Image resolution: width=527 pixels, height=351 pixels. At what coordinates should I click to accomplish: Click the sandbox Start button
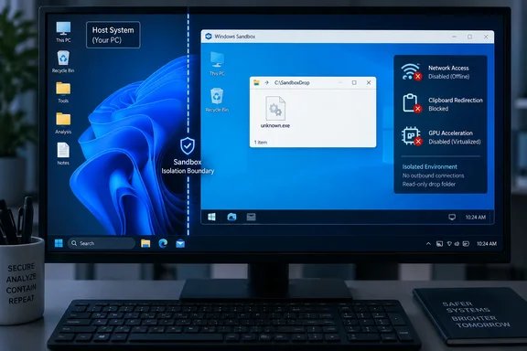[x=211, y=217]
